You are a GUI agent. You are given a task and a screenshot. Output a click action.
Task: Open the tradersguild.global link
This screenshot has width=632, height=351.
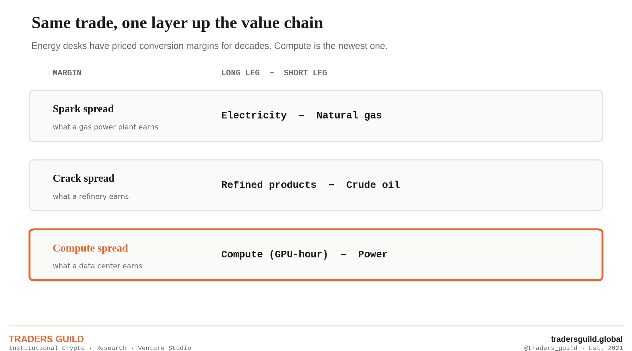coord(587,339)
